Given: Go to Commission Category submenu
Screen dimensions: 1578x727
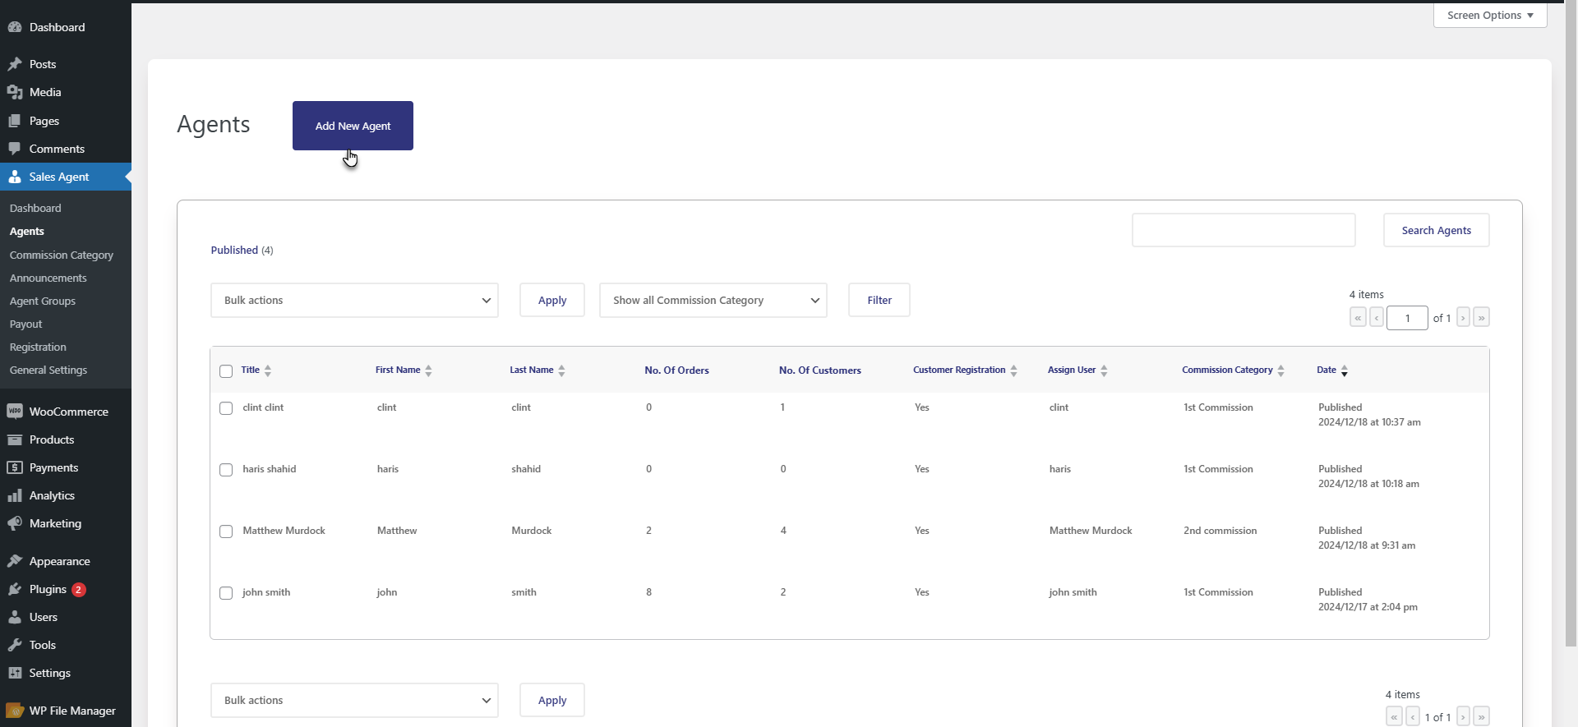Looking at the screenshot, I should point(62,255).
